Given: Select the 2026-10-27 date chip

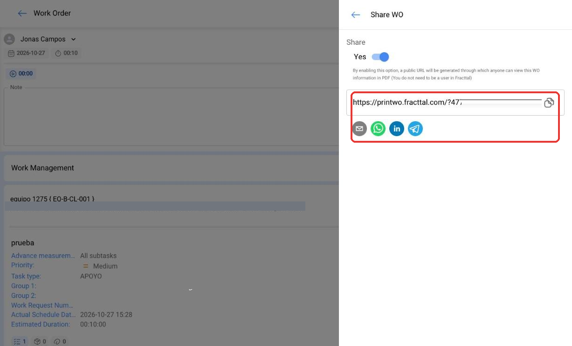Looking at the screenshot, I should tap(27, 53).
